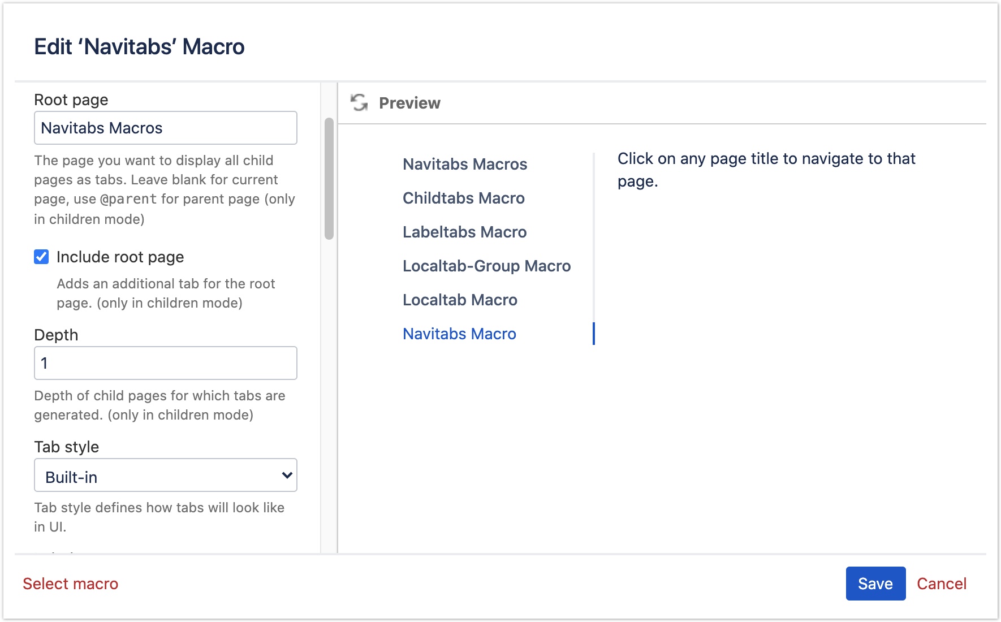The image size is (1001, 622).
Task: Click the Select macro link
Action: click(x=71, y=584)
